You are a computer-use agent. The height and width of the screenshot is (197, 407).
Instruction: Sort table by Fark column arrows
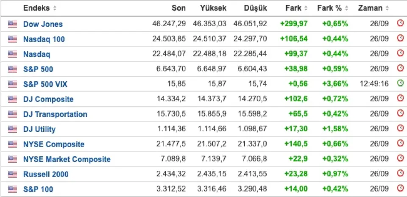pos(306,8)
